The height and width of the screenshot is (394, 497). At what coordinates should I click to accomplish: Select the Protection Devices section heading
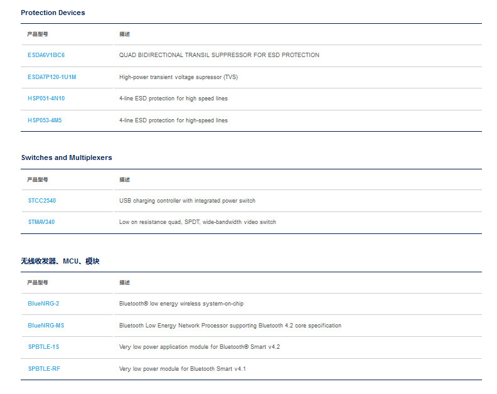coord(53,13)
